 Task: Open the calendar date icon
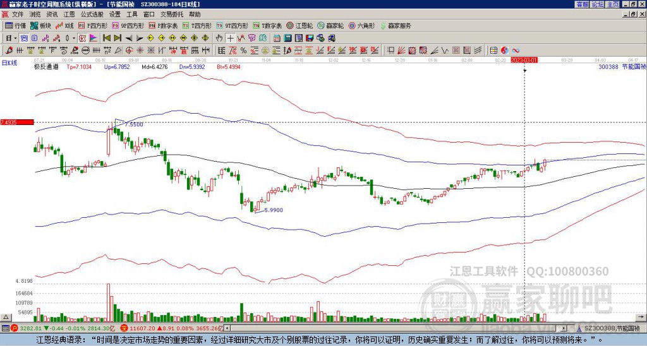pos(277,39)
